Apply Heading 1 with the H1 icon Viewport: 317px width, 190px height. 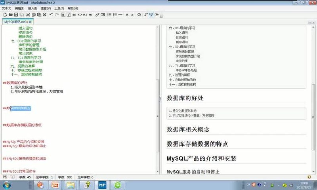(x=85, y=15)
